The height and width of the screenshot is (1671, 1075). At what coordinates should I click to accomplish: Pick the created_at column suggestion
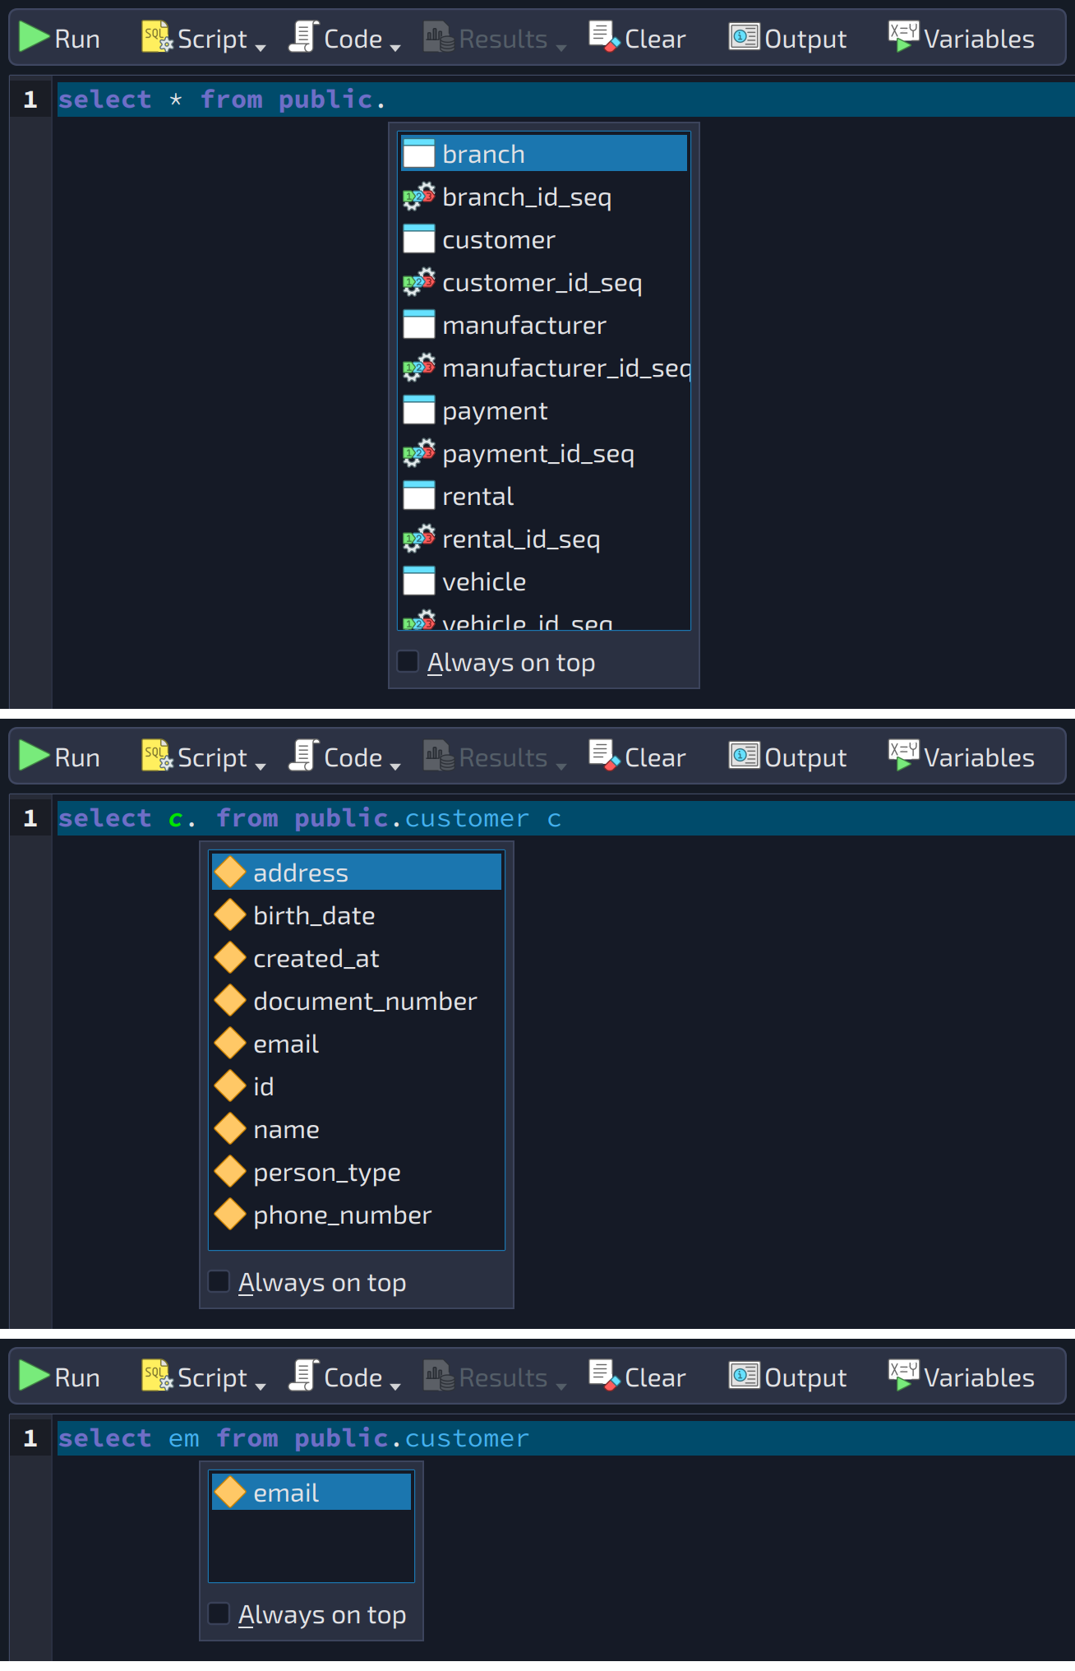point(357,958)
